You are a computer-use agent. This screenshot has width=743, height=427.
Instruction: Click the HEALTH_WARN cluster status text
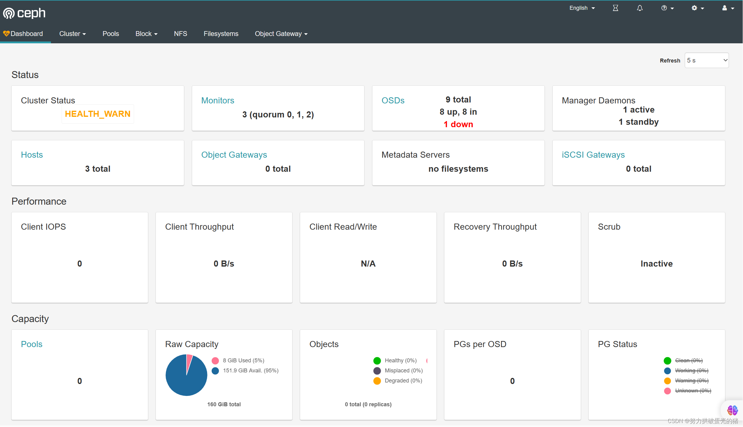coord(98,114)
